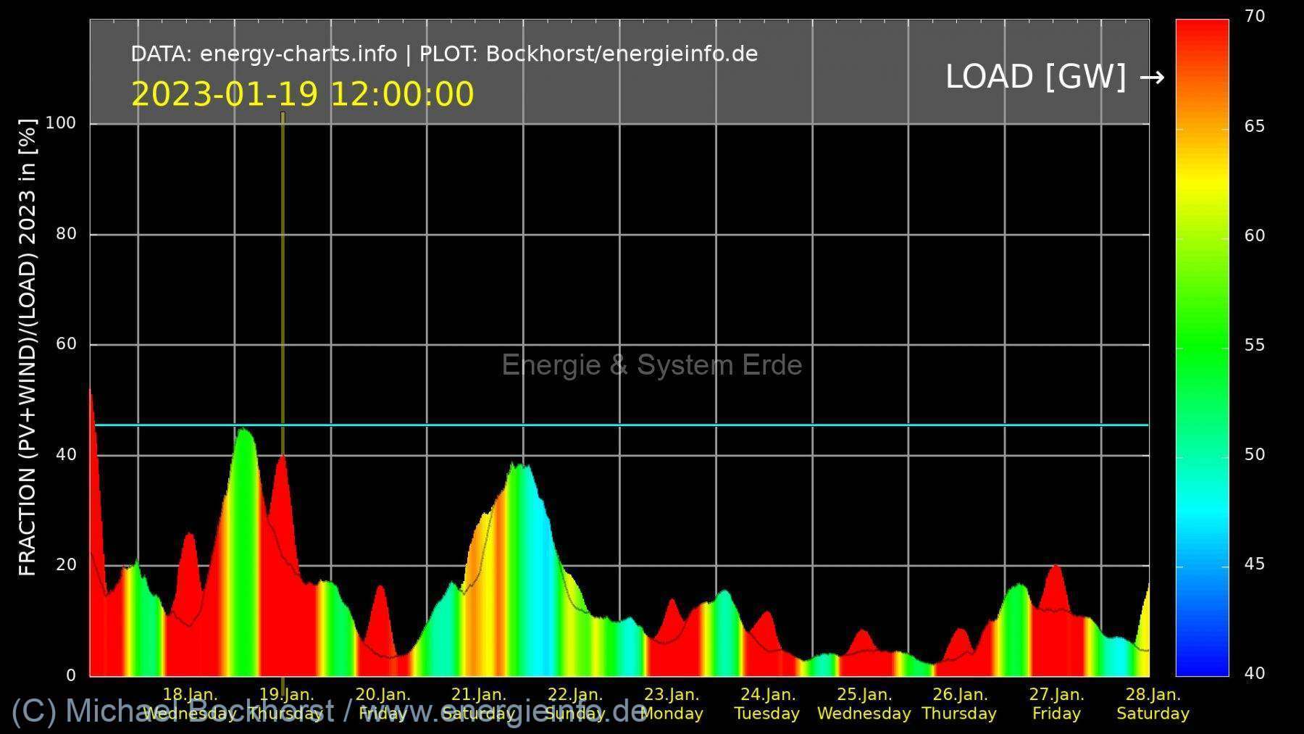
Task: Click the colorbar tick label 55
Action: click(1254, 346)
